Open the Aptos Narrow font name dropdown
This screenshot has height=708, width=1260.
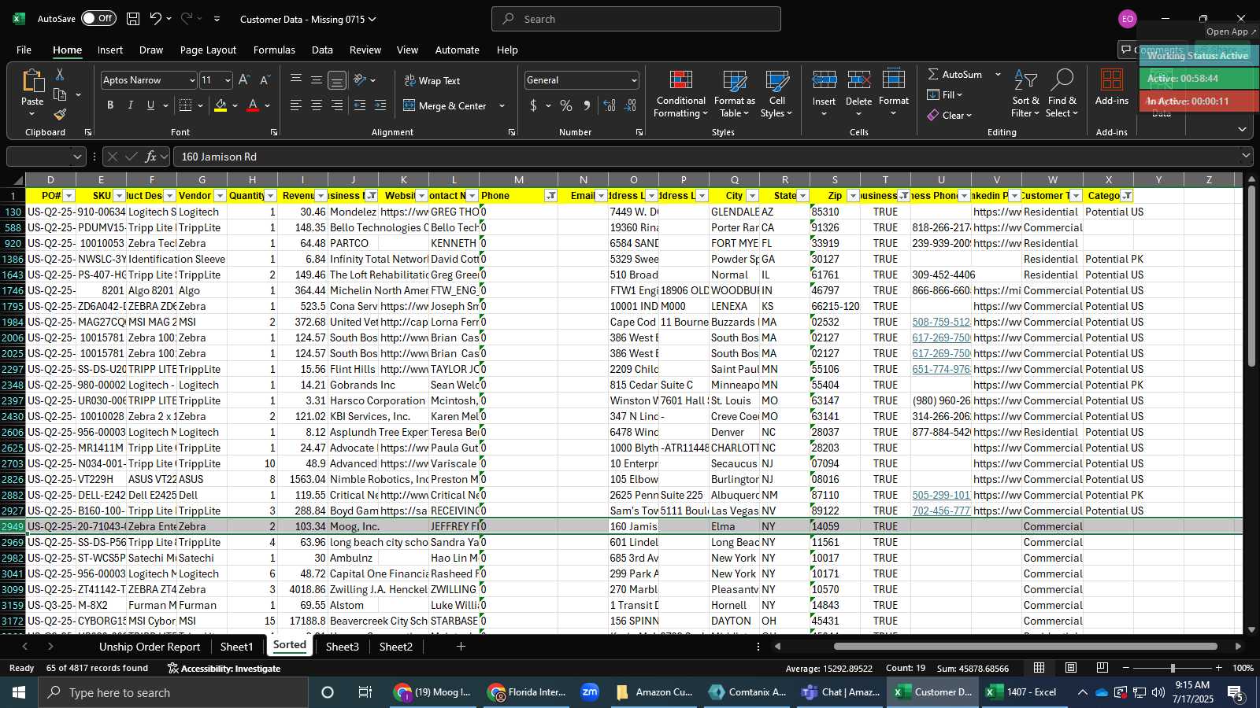click(191, 80)
